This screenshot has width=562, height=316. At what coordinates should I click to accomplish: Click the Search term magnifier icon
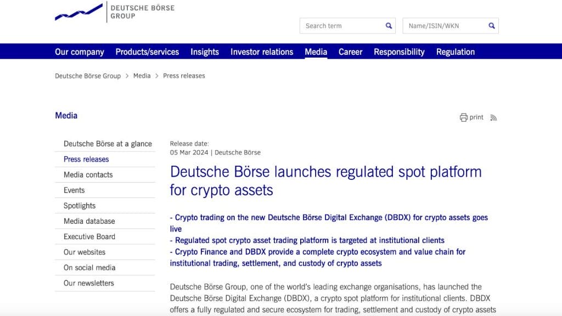[x=389, y=26]
